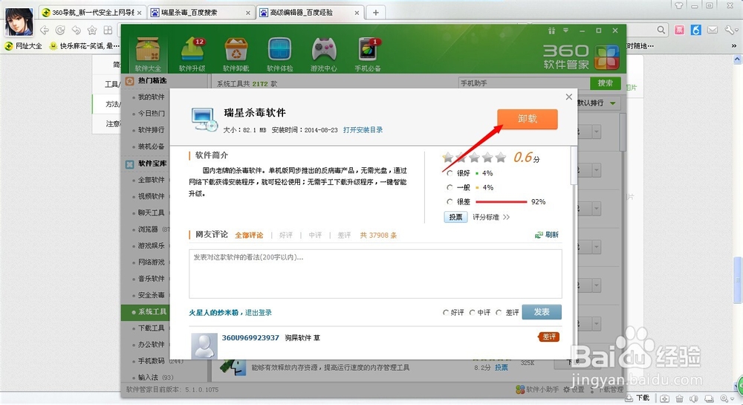Open the 软件升级 software upgrade icon
This screenshot has height=405, width=743.
click(192, 54)
